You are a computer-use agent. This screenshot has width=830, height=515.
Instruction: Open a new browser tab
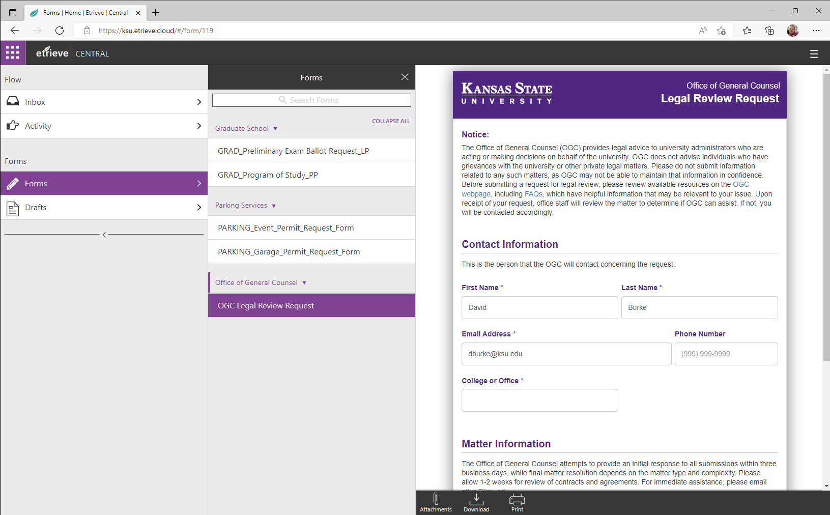(156, 13)
